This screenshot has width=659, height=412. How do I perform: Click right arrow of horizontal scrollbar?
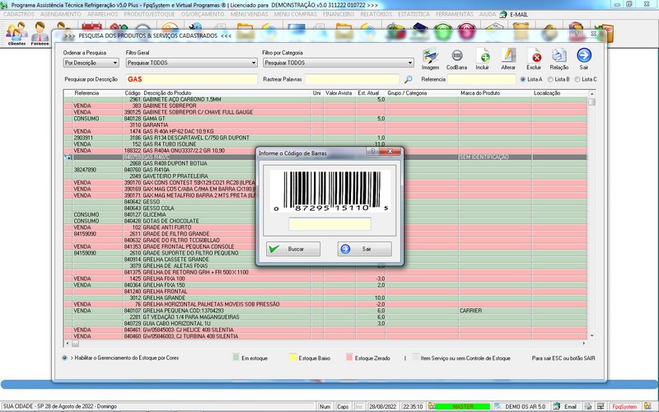pyautogui.click(x=584, y=344)
